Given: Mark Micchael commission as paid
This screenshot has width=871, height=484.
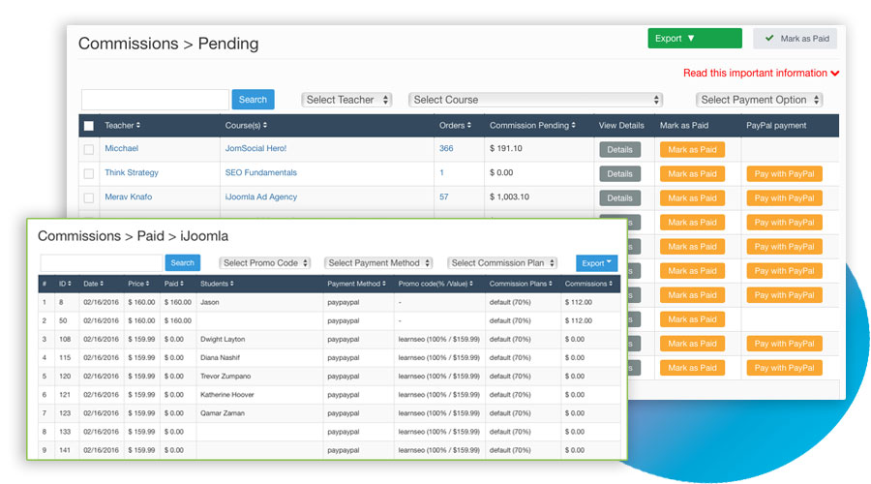Looking at the screenshot, I should pyautogui.click(x=692, y=149).
